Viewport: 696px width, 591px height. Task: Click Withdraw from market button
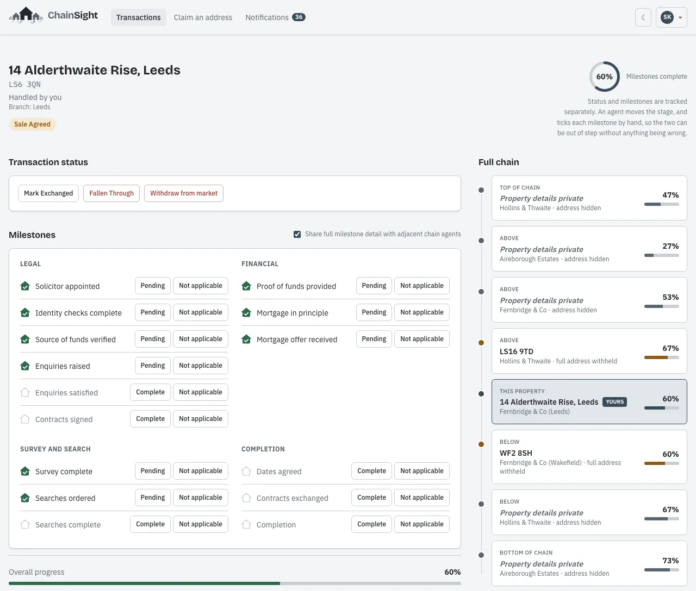click(184, 193)
